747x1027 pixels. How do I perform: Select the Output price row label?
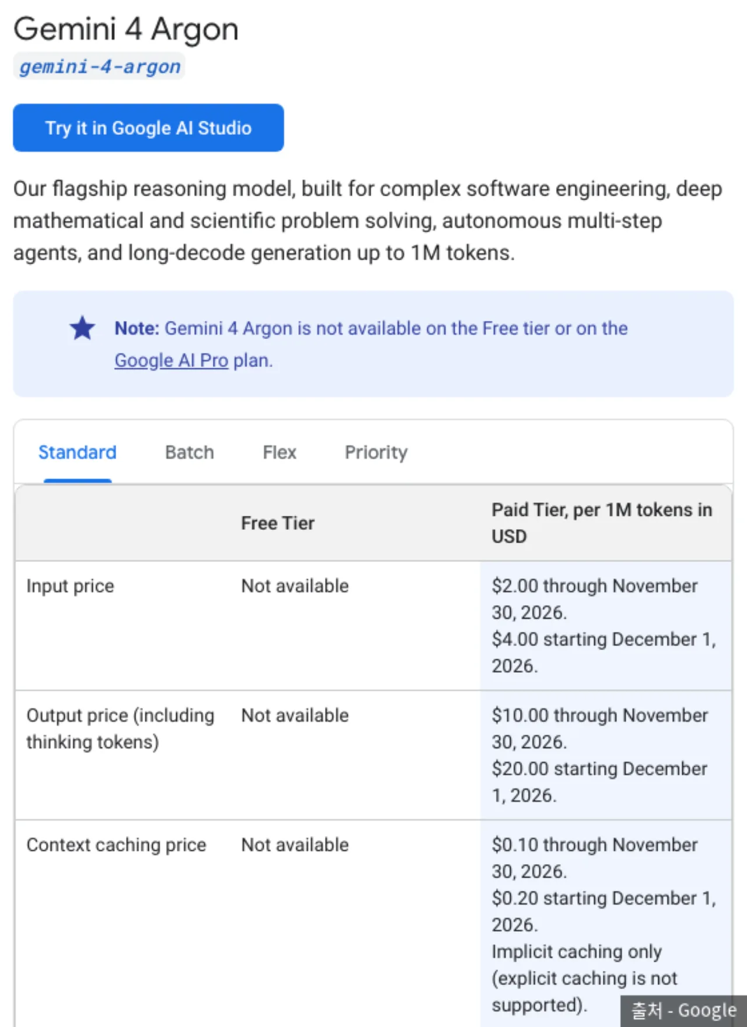pyautogui.click(x=120, y=728)
